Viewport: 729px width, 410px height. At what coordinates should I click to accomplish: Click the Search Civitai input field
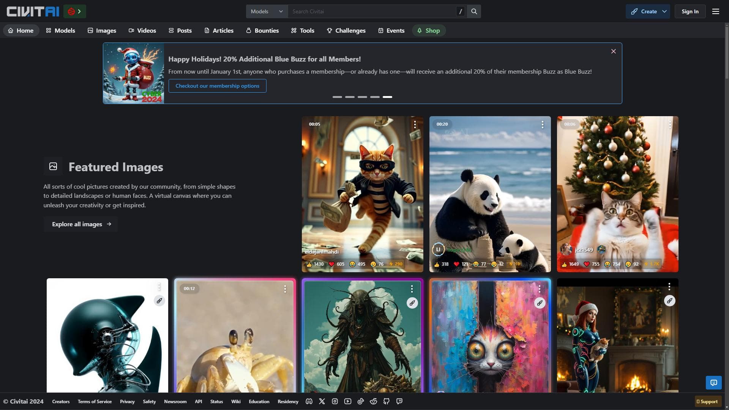click(372, 11)
